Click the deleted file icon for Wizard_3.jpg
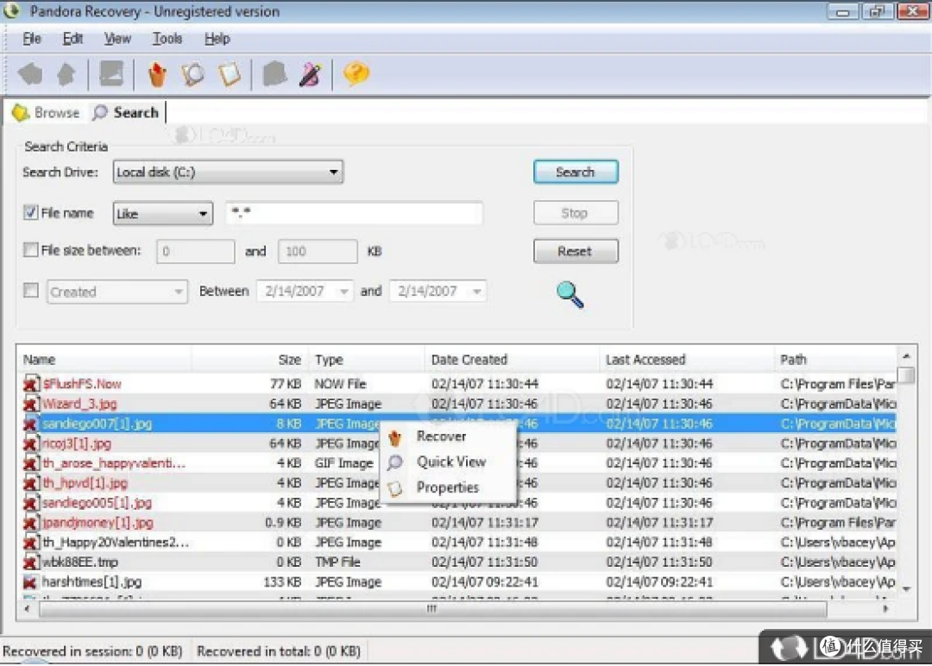Viewport: 932px width, 666px height. (31, 404)
